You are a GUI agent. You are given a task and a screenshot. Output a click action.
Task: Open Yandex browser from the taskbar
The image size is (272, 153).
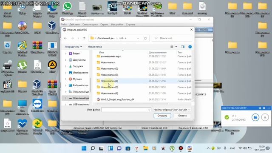point(137,148)
